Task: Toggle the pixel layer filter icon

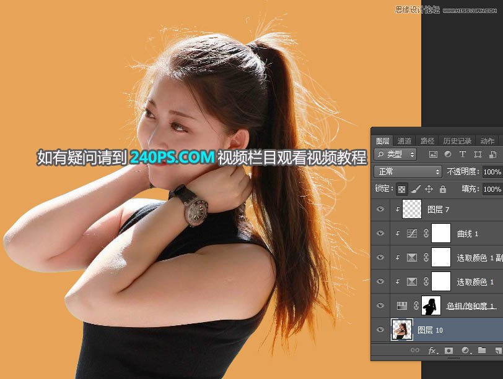Action: (x=433, y=155)
